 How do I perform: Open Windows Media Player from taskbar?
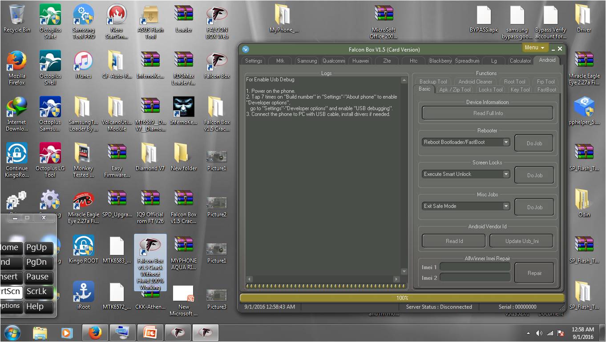pos(67,333)
